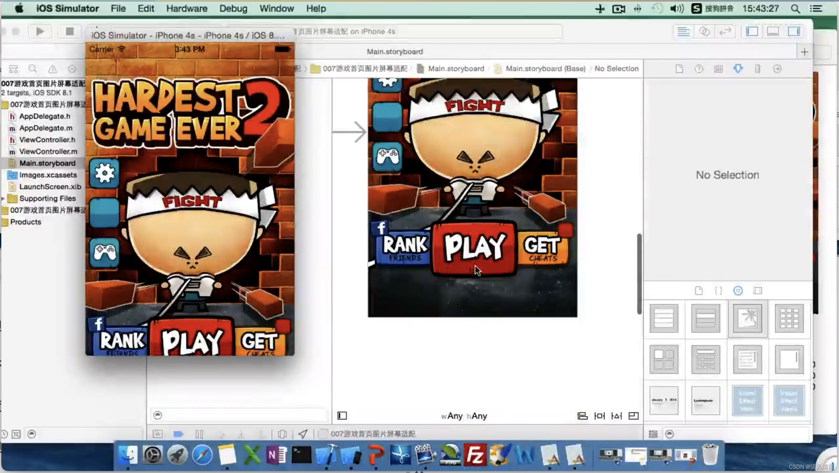Image resolution: width=839 pixels, height=473 pixels.
Task: Select the Standard editor icon
Action: (x=683, y=32)
